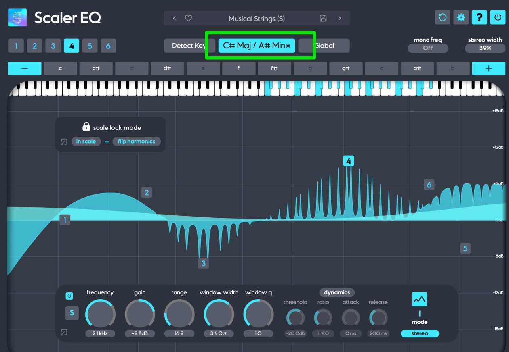Favorite the preset with heart icon
Image resolution: width=509 pixels, height=352 pixels.
[x=188, y=18]
